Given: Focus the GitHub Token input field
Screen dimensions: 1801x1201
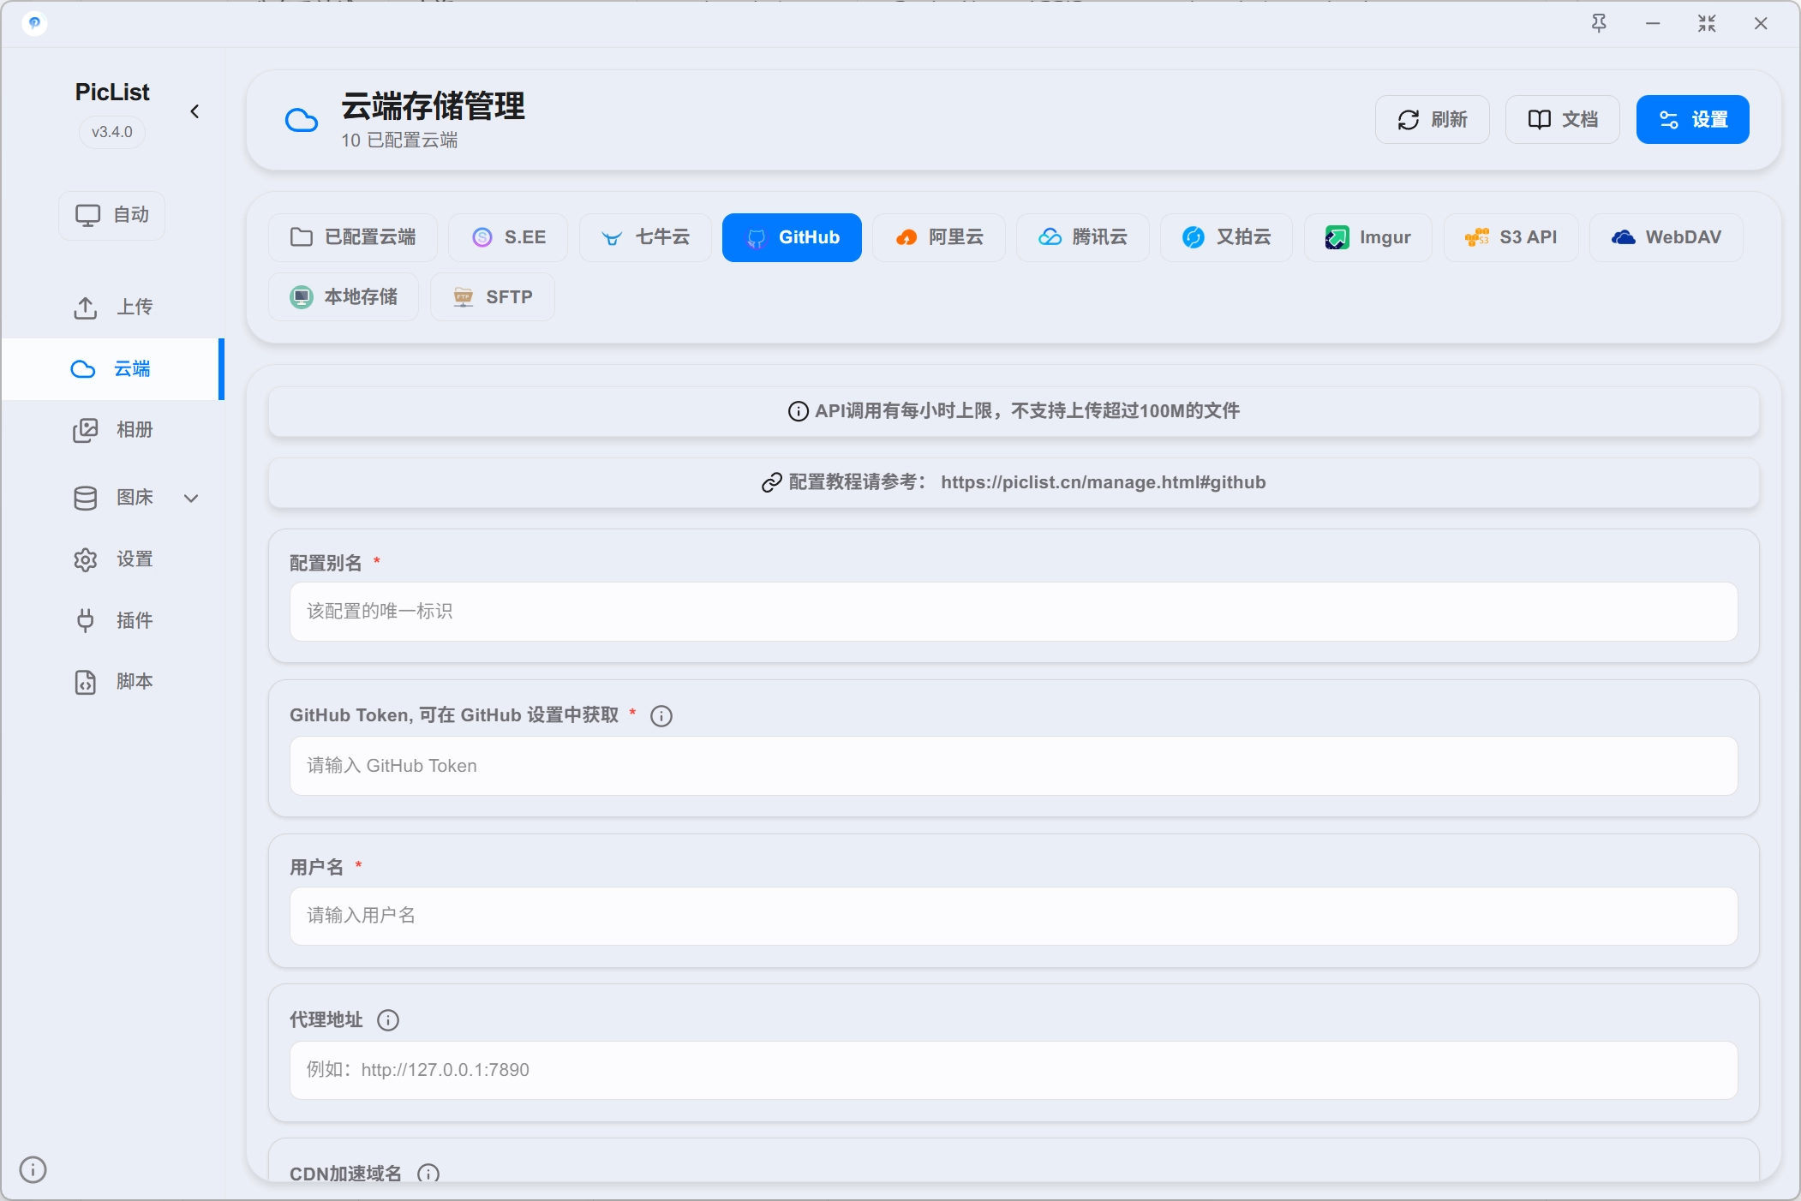Looking at the screenshot, I should point(1014,766).
